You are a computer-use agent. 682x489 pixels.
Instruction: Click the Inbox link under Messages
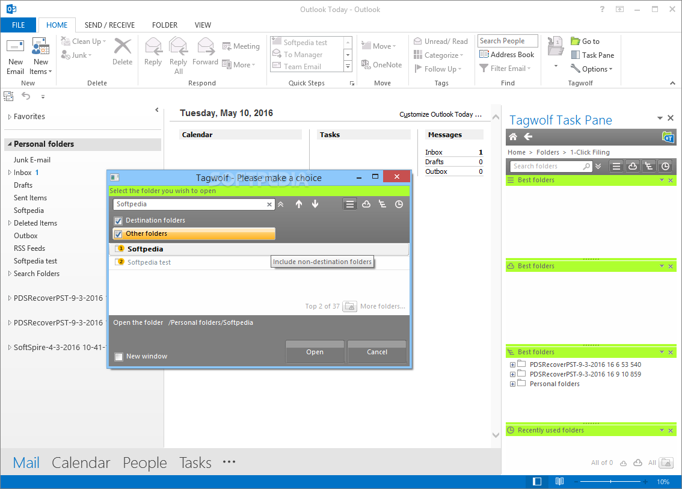coord(434,152)
